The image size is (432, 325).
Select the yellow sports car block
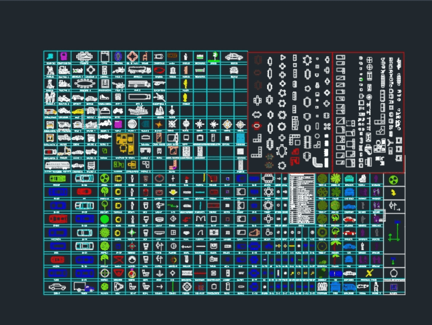(x=77, y=111)
